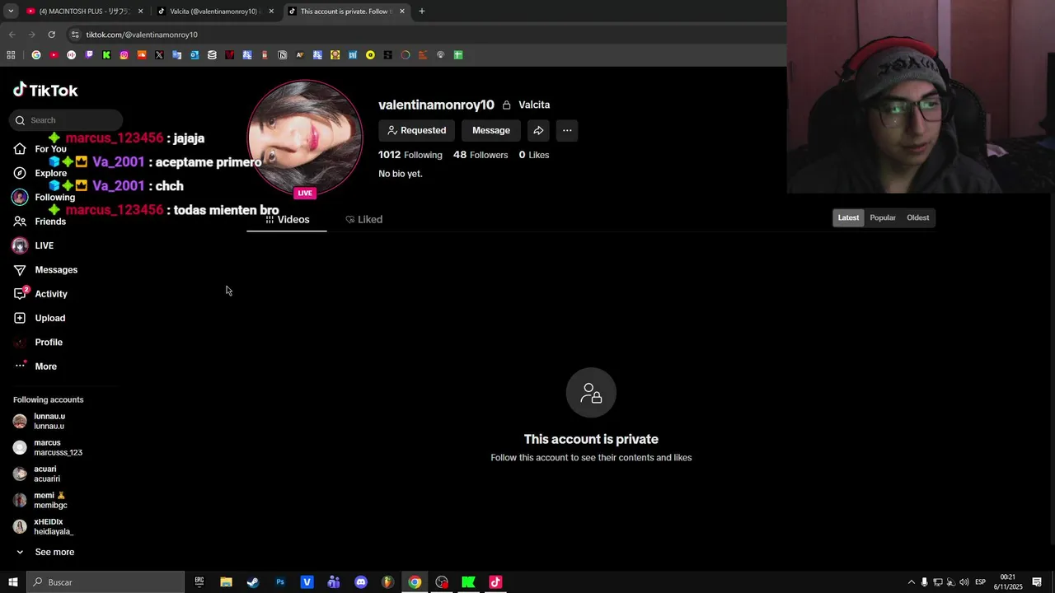Open Chrome apps grid icon

click(11, 55)
